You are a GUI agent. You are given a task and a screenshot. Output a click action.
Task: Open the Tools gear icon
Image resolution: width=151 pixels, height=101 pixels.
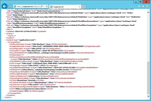(x=147, y=6)
